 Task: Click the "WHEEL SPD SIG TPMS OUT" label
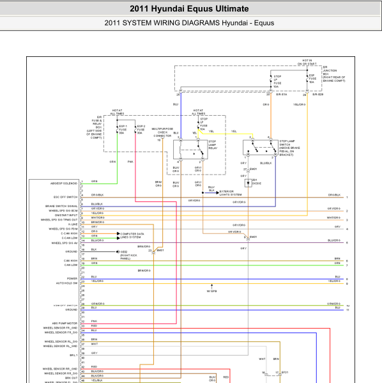[59, 220]
